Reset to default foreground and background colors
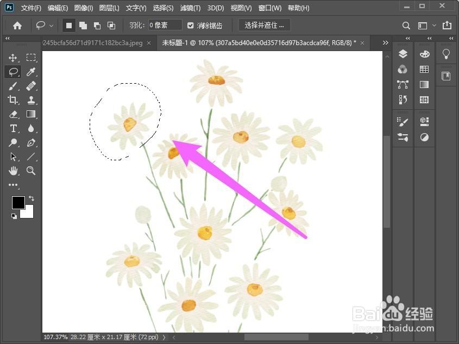 coord(14,216)
